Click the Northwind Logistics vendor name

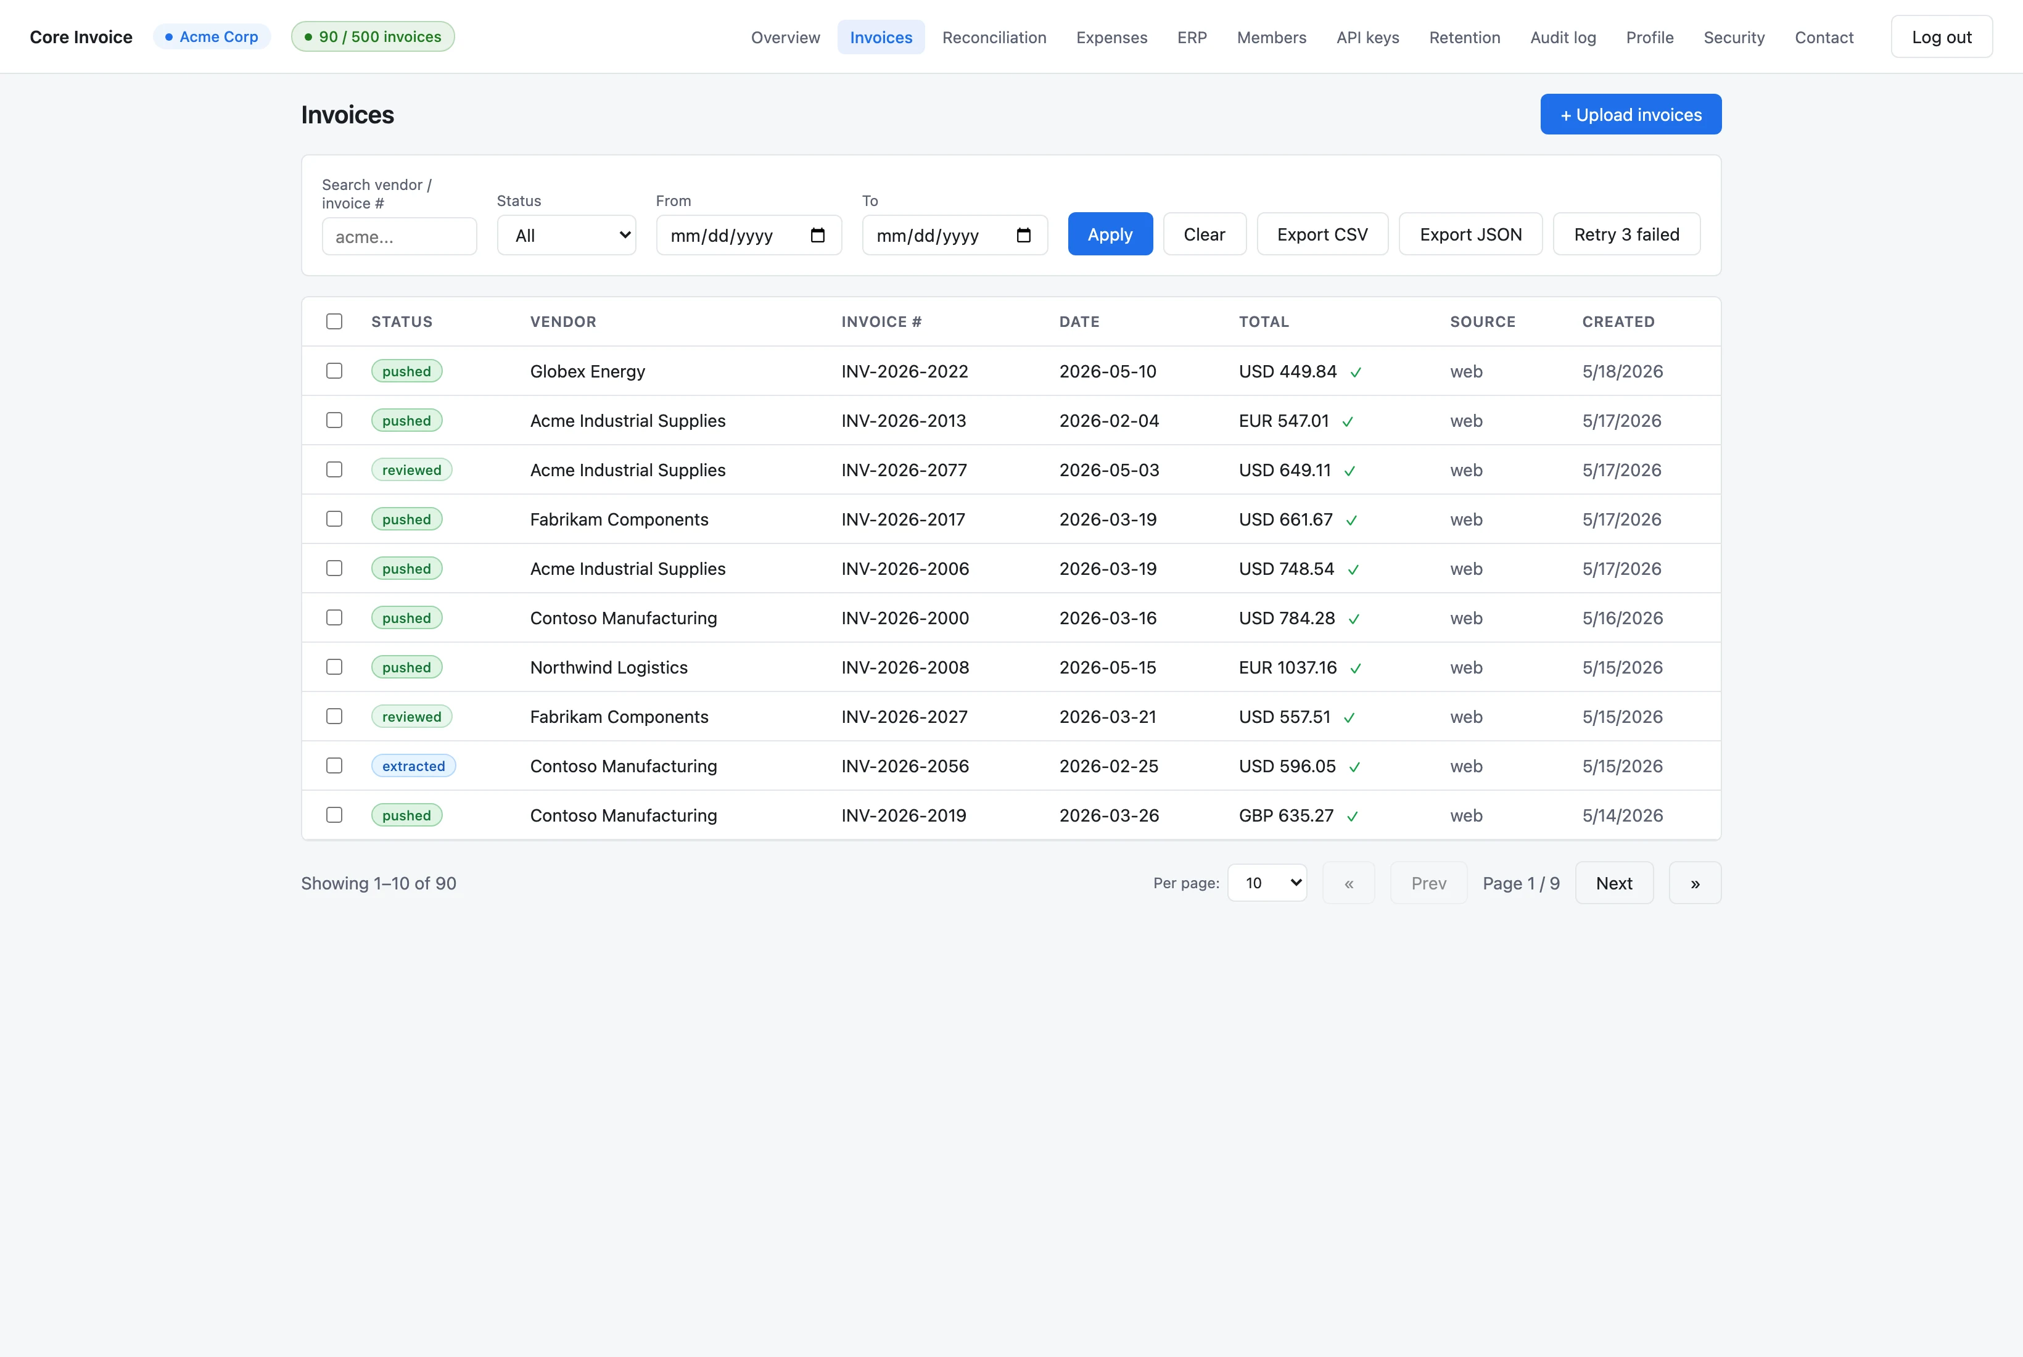(x=609, y=667)
